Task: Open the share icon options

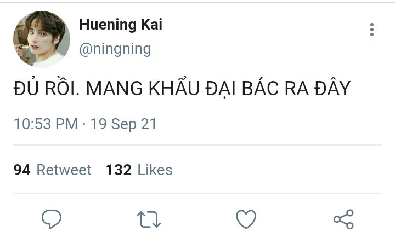Action: click(343, 219)
